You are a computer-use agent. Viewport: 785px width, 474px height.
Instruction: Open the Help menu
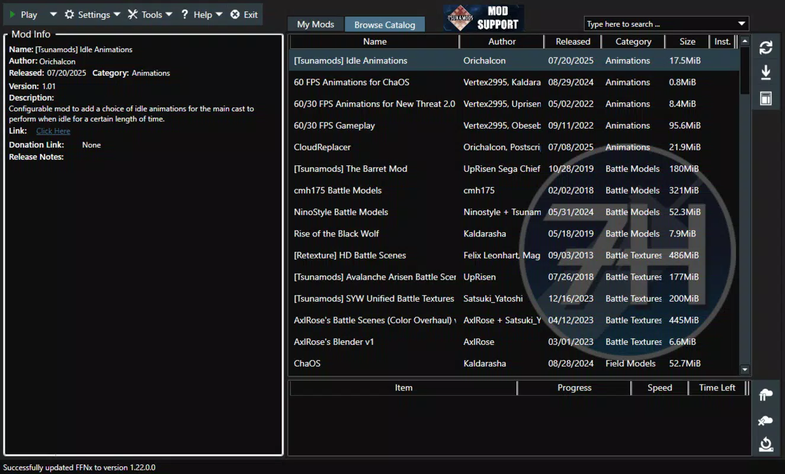201,15
